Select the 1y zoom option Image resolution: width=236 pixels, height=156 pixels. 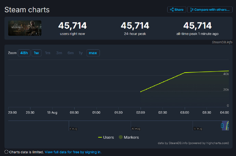[81, 53]
